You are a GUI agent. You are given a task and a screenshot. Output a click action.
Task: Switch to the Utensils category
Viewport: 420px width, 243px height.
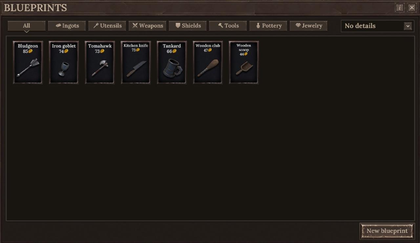point(107,26)
